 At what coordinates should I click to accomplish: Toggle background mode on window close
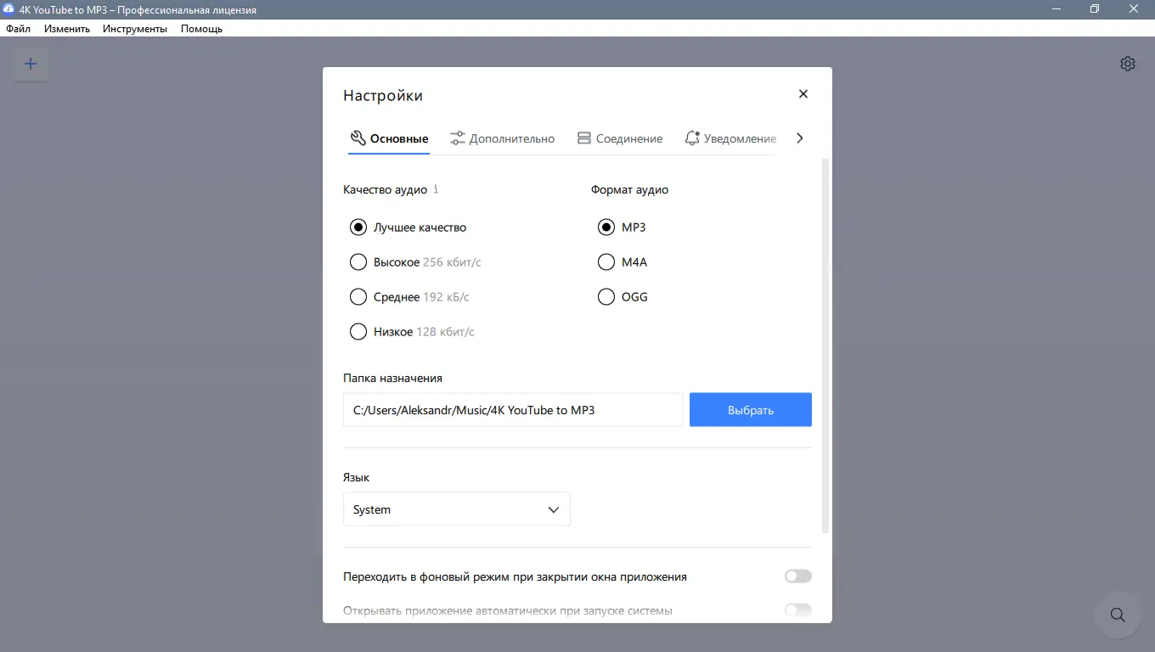pos(798,576)
